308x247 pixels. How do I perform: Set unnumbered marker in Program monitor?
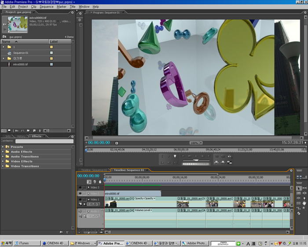pyautogui.click(x=175, y=156)
